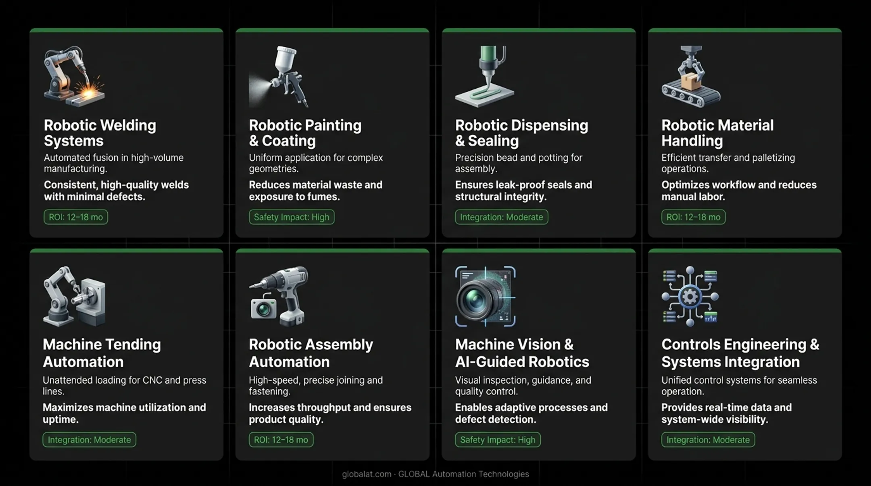Viewport: 871px width, 486px height.
Task: Click ROI badge on Robotic Assembly card
Action: [x=281, y=440]
